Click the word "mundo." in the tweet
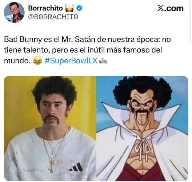Image resolution: width=192 pixels, height=182 pixels. point(17,61)
